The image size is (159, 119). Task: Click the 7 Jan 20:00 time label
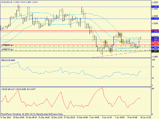point(120,117)
